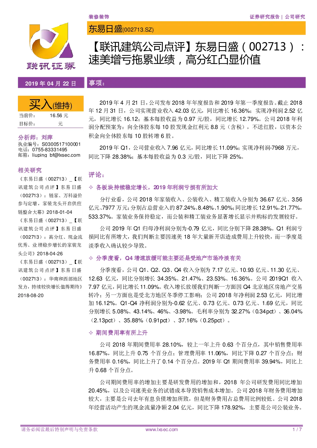Click the 当前价 16.56 元 value
Image resolution: width=317 pixels, height=448 pixels.
pyautogui.click(x=59, y=116)
